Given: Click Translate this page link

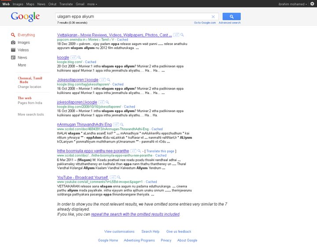Looking at the screenshot, I should point(160,151).
